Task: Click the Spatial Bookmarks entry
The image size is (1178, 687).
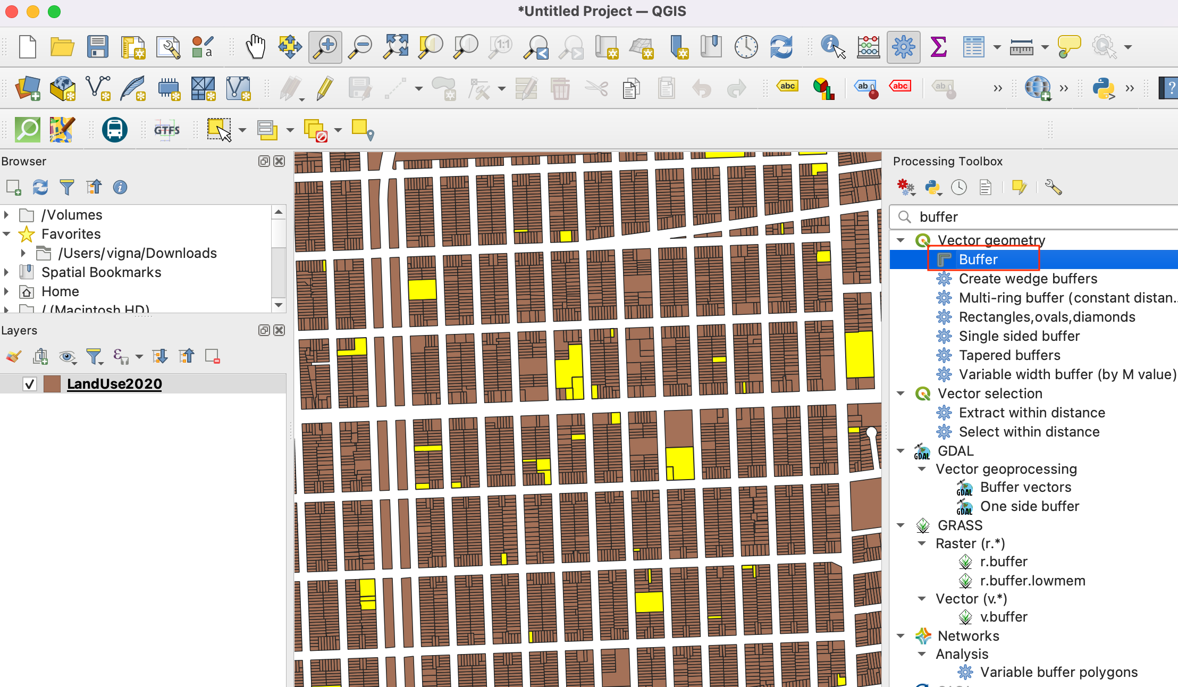Action: (x=101, y=272)
